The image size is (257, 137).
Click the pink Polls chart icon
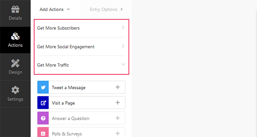tap(43, 133)
